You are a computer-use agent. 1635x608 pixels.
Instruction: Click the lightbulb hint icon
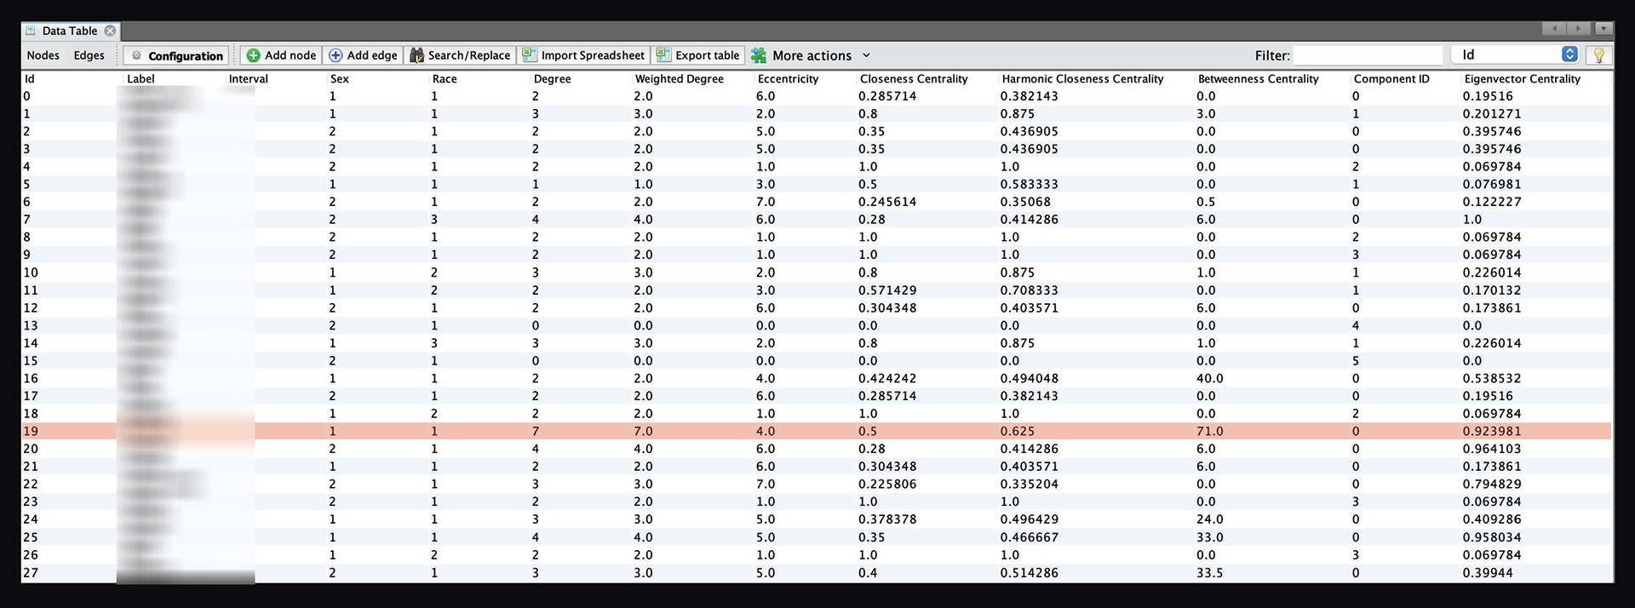point(1599,55)
